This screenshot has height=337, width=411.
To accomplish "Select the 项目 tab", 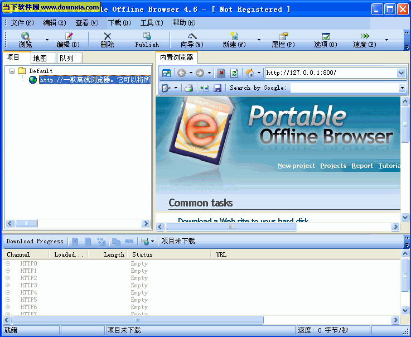I will pyautogui.click(x=17, y=57).
